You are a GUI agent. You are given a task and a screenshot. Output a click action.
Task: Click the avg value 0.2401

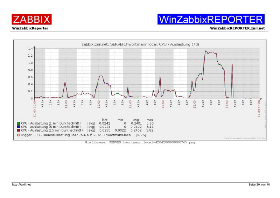pyautogui.click(x=136, y=123)
